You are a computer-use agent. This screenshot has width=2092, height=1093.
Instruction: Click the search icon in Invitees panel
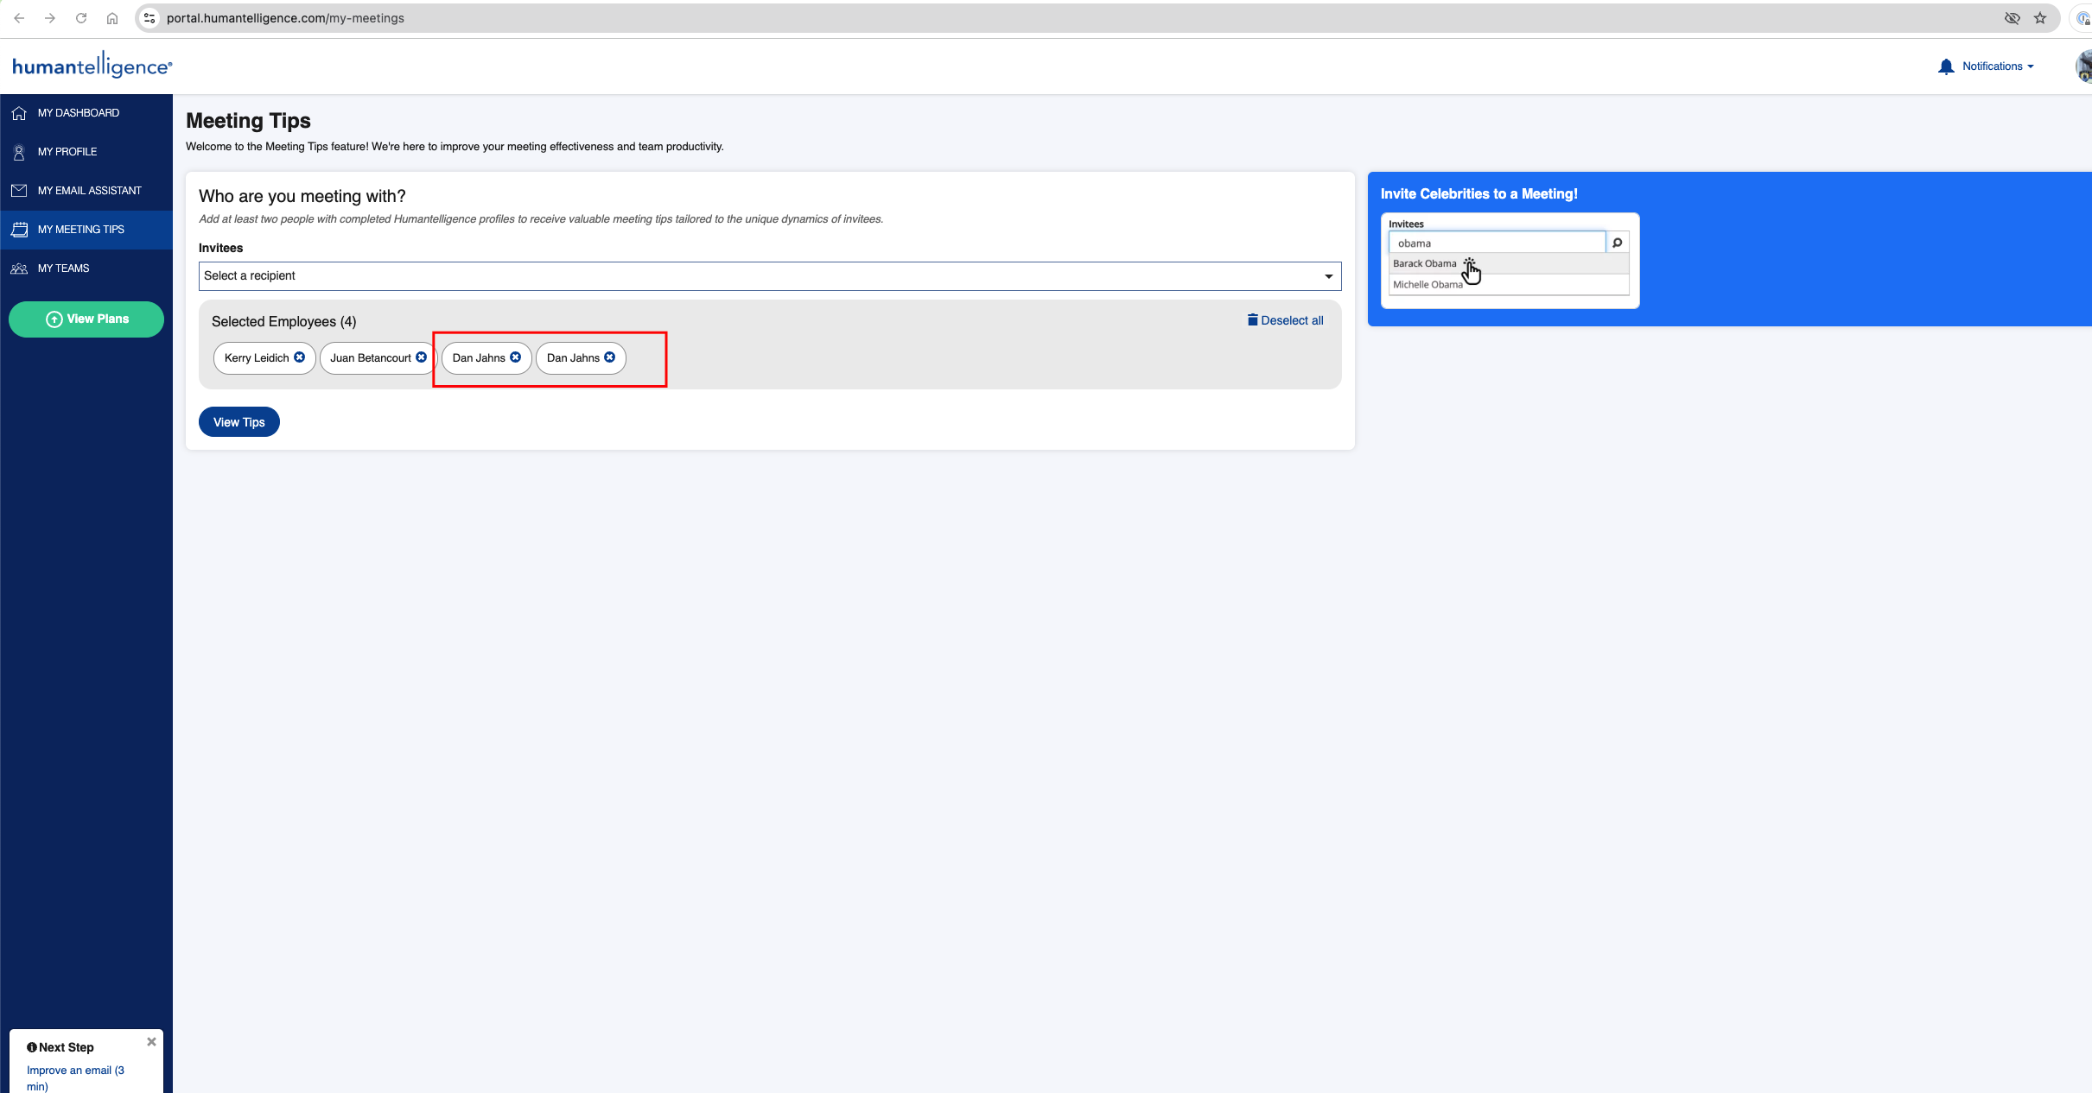(1618, 243)
